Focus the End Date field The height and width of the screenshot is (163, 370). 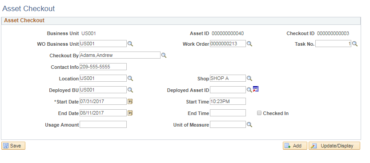point(103,113)
